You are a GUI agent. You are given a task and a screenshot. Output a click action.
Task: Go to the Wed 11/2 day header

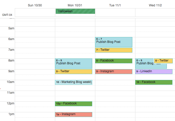coord(155,5)
